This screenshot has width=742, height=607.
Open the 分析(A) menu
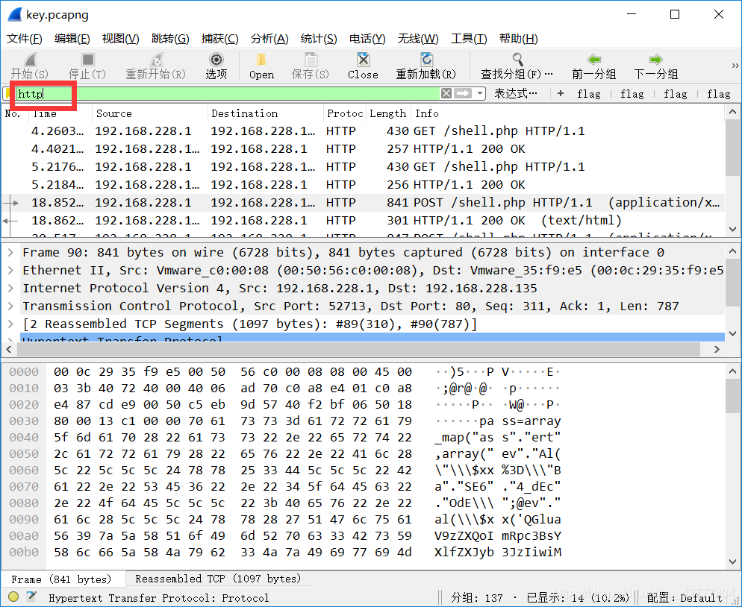click(269, 39)
